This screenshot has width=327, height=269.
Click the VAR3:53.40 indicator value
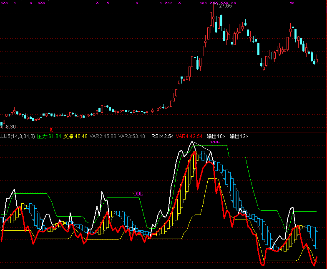click(132, 136)
